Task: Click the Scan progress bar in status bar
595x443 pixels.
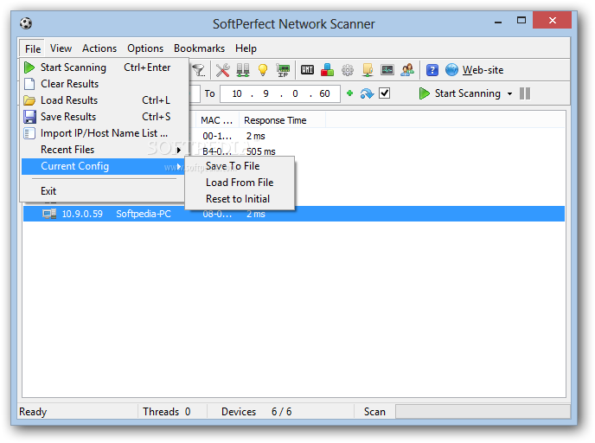Action: pyautogui.click(x=483, y=412)
